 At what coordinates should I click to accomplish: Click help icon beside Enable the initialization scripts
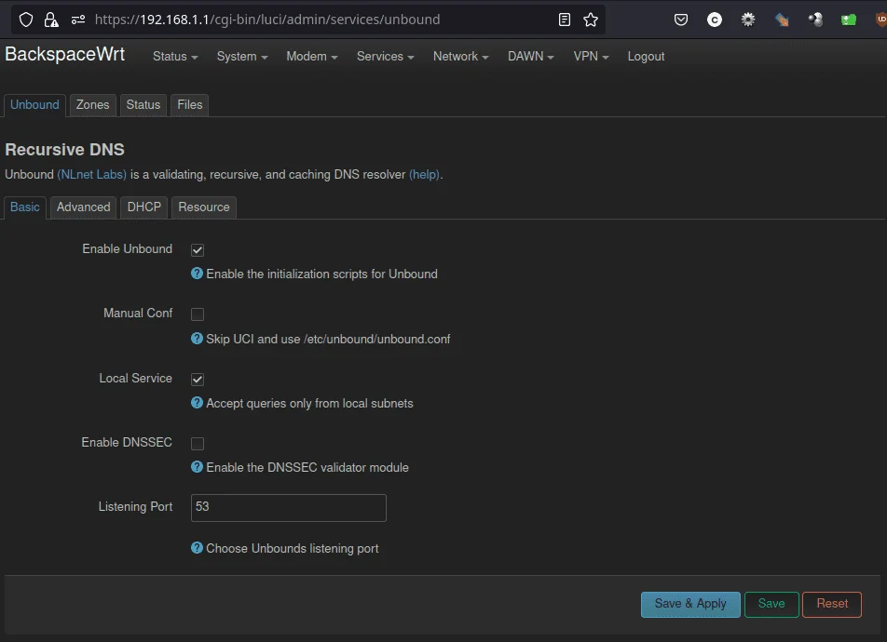197,274
